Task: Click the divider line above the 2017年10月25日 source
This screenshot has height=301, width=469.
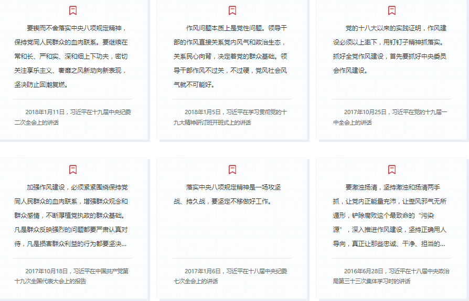Action: tap(391, 99)
